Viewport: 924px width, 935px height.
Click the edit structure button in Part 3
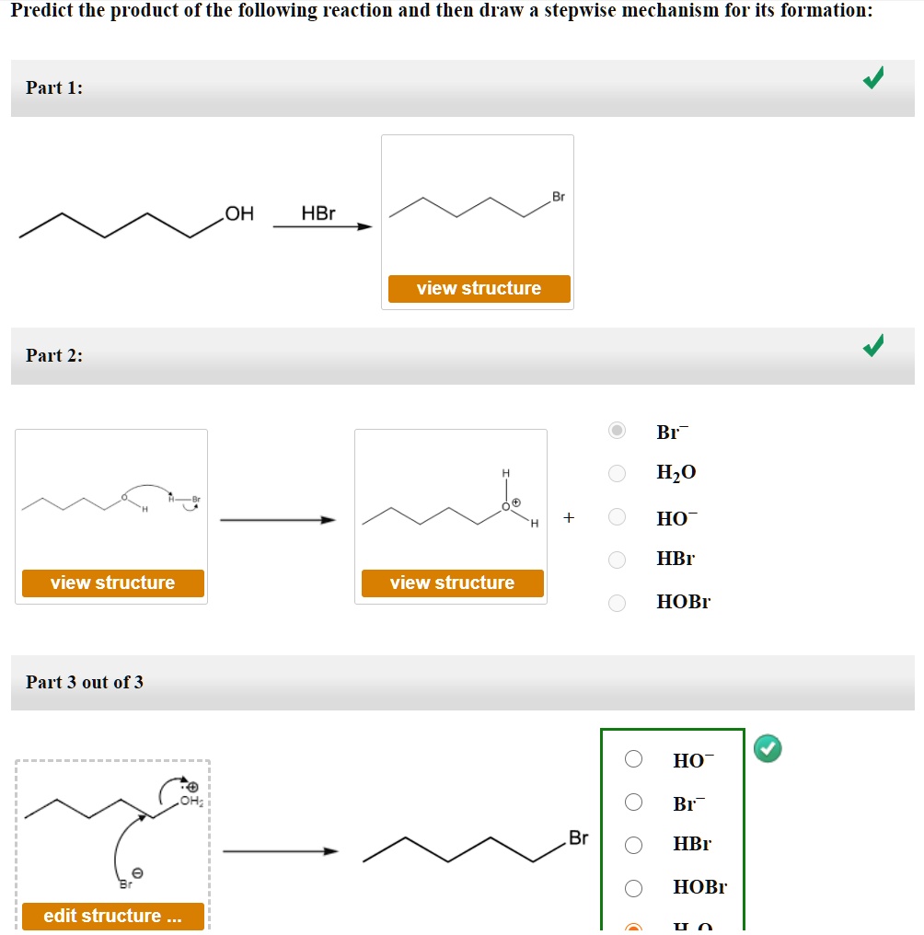point(113,916)
